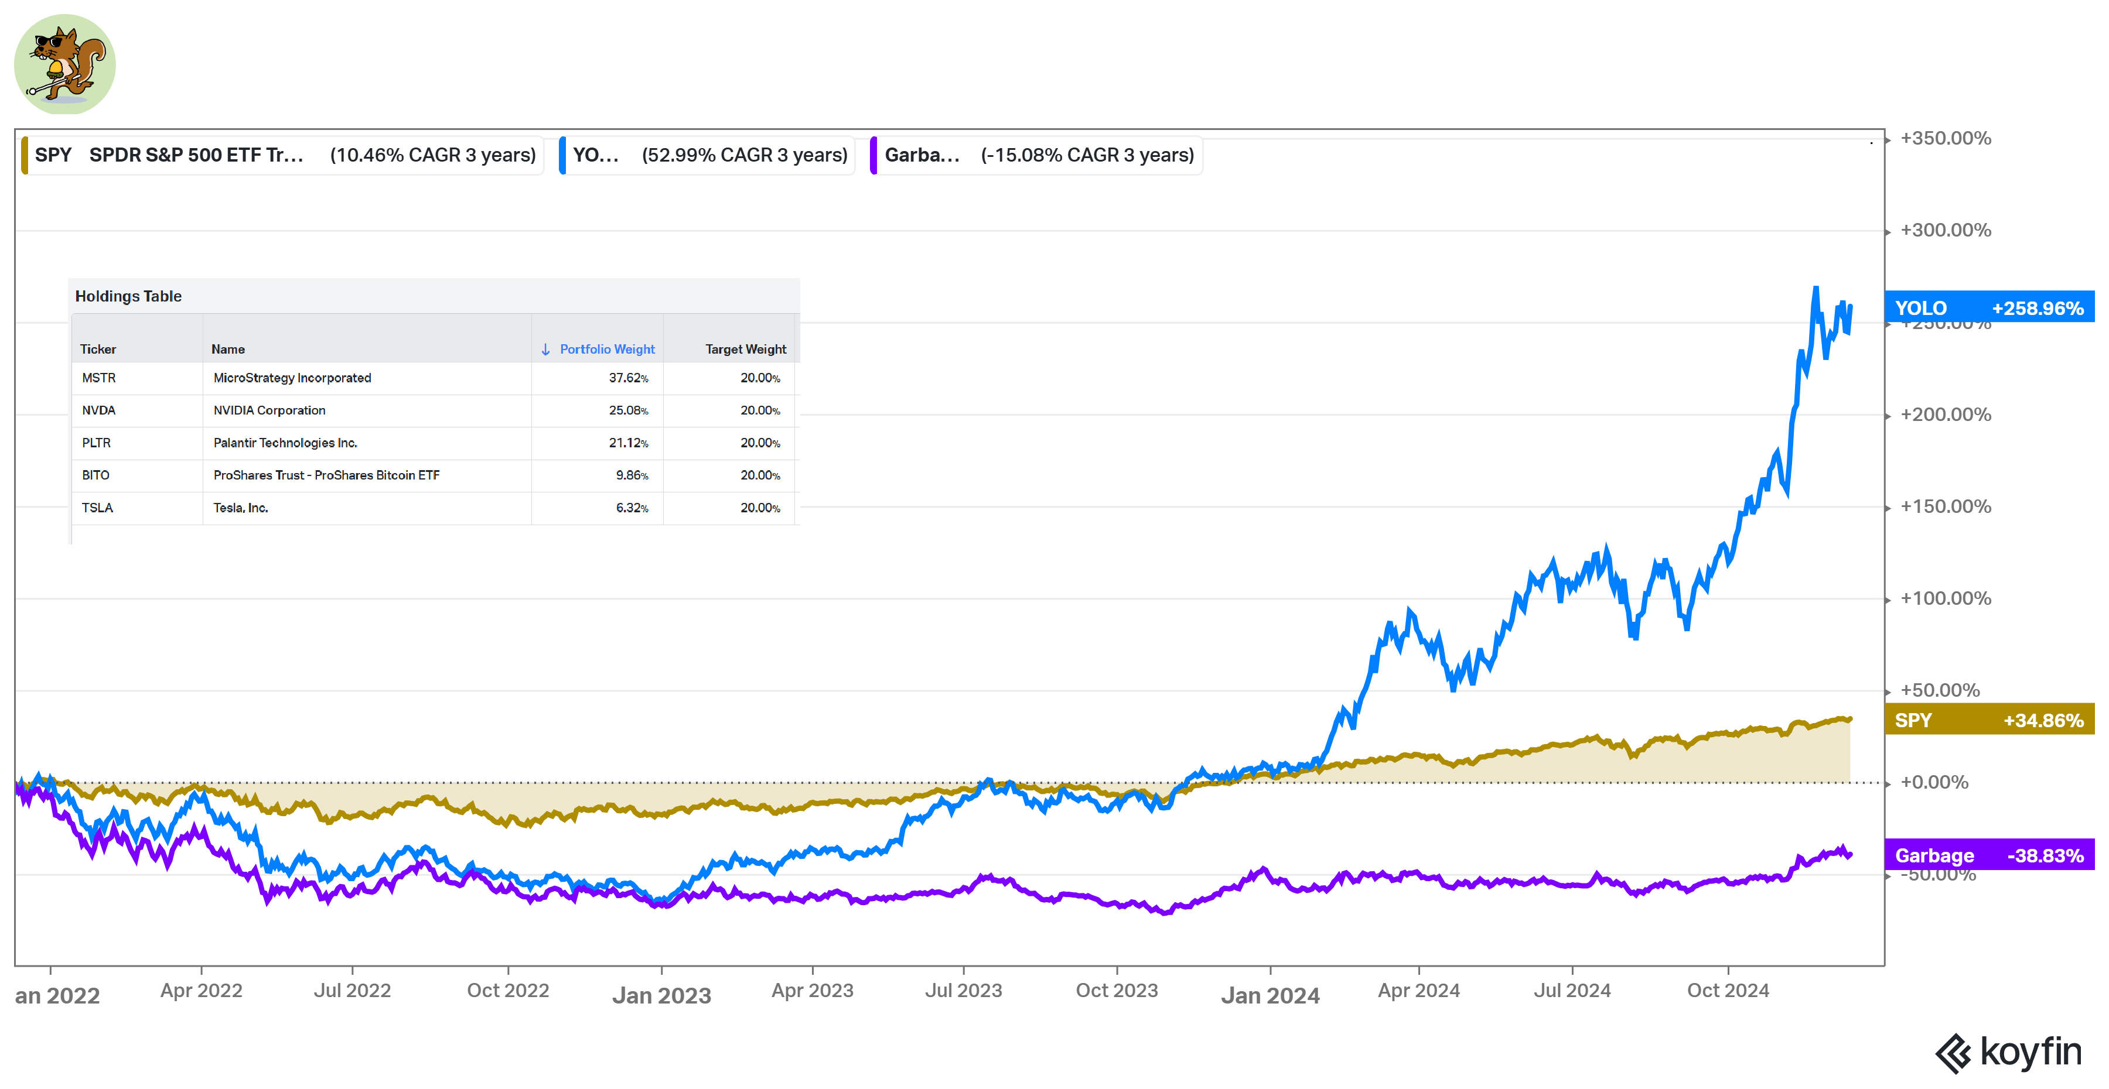This screenshot has width=2109, height=1089.
Task: Click the +300.00% y-axis label
Action: coord(1945,230)
